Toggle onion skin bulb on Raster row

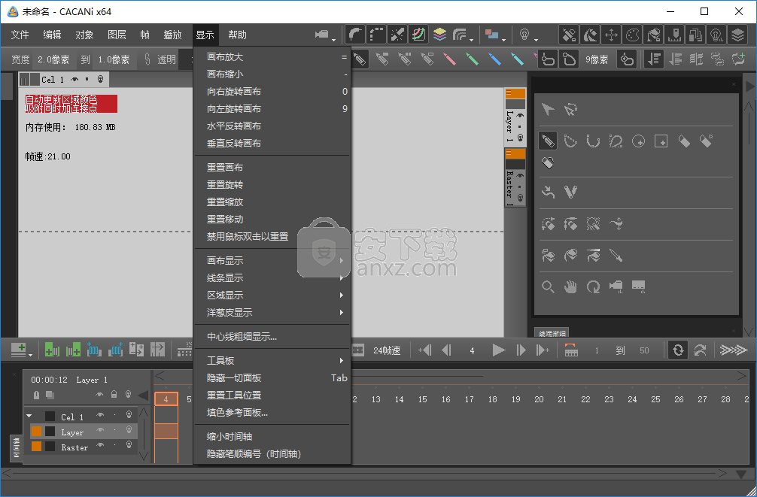tap(129, 445)
